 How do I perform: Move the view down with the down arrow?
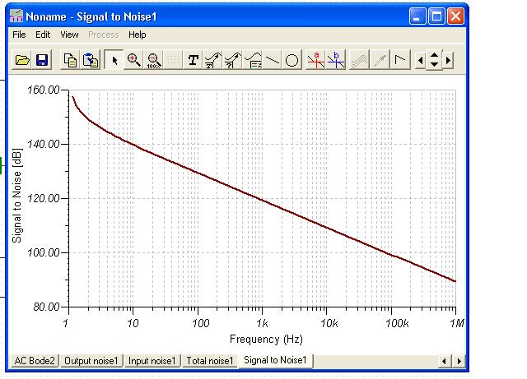pos(434,65)
